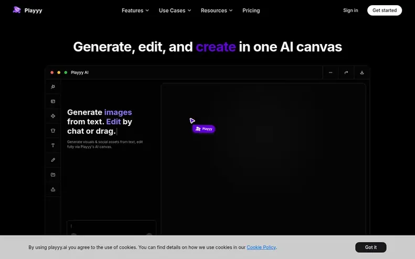Choose the t-shirt mockup tool
415x259 pixels.
click(53, 131)
